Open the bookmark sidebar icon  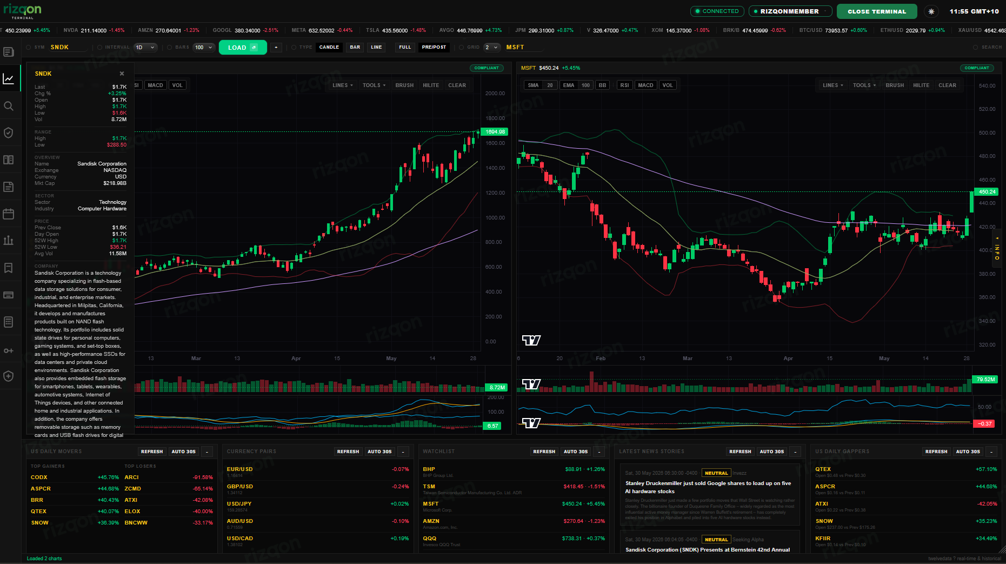(x=9, y=268)
